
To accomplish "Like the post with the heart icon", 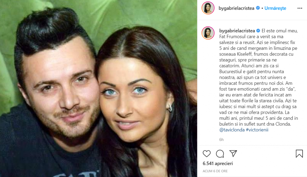I will pyautogui.click(x=207, y=154).
